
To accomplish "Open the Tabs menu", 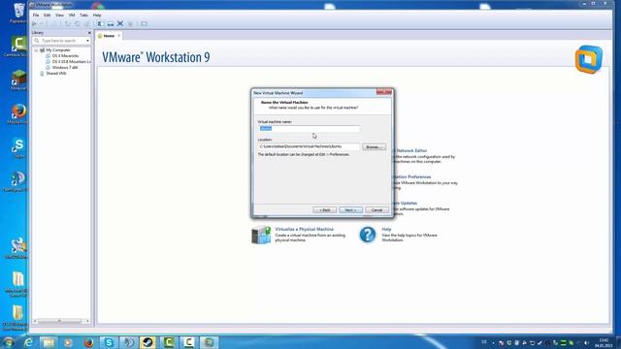I will coord(84,16).
